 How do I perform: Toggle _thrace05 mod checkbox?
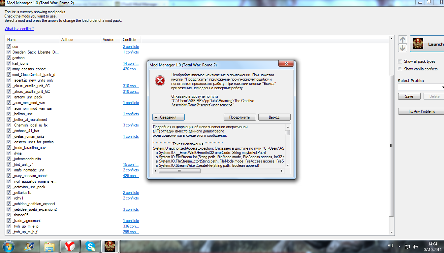[9, 215]
